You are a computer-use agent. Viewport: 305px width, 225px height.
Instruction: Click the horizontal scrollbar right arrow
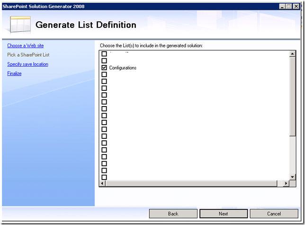coord(286,183)
